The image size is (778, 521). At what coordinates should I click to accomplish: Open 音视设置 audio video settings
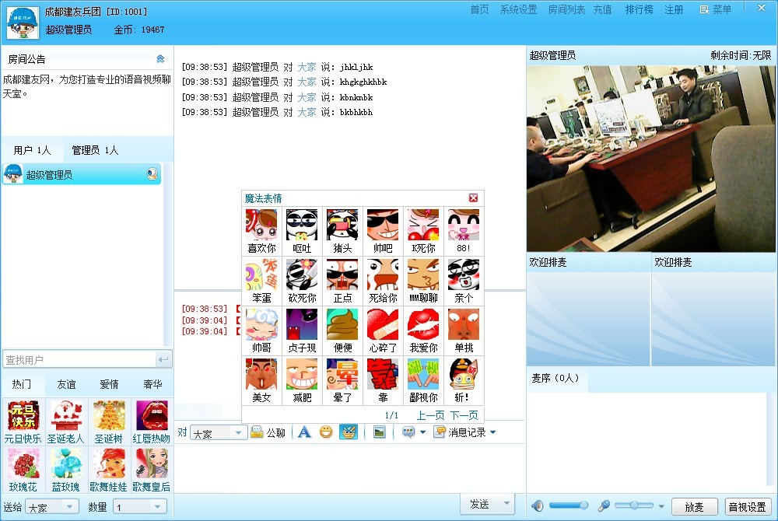tap(748, 507)
